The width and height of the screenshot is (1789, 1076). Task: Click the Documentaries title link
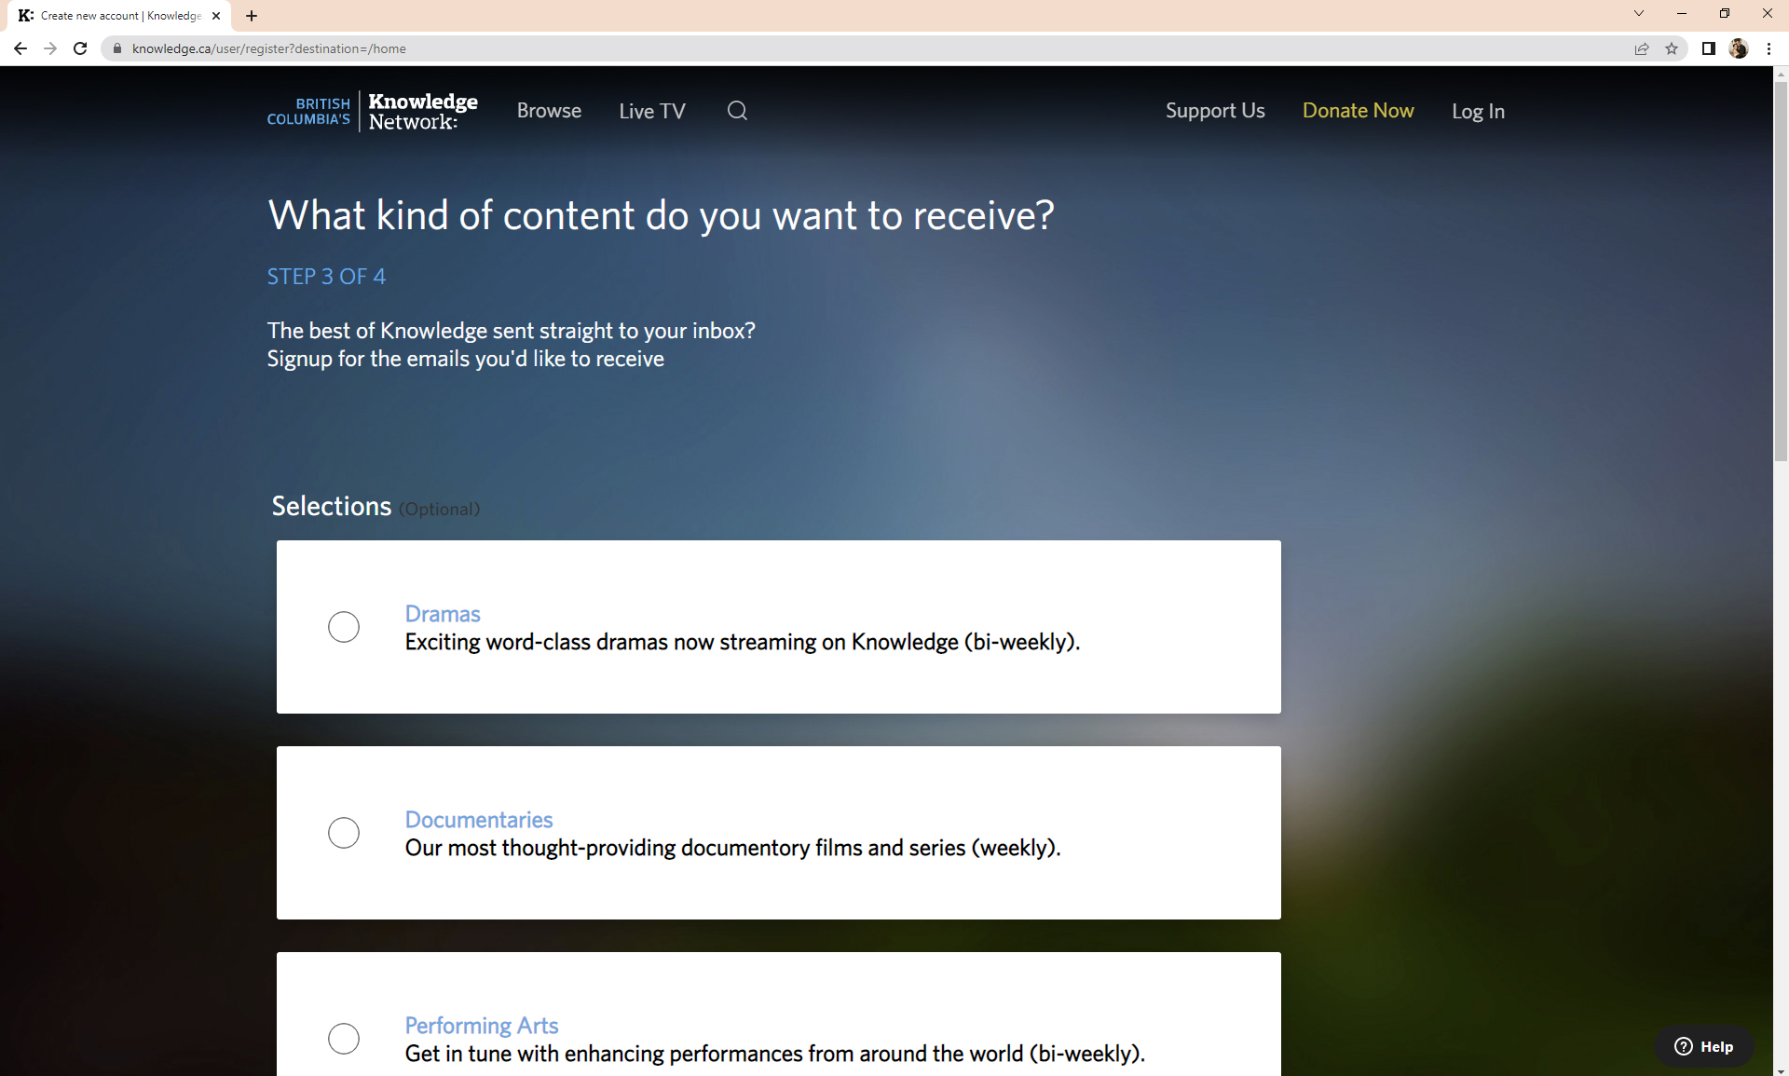[479, 820]
